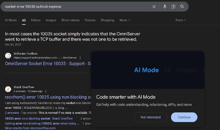Clear the search query with X icon

click(154, 7)
